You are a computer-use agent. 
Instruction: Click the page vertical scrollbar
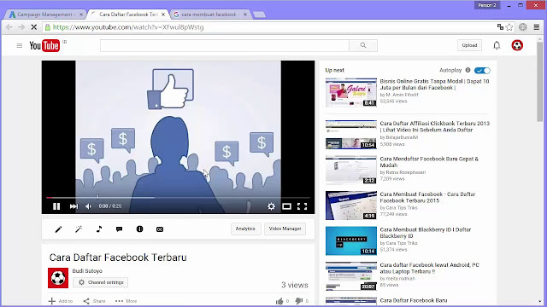[x=539, y=82]
